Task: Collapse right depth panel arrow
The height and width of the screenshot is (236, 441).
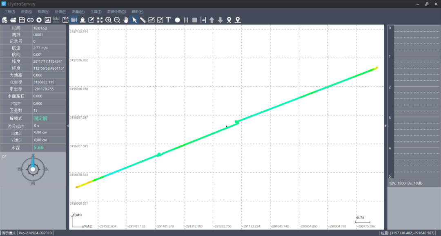Action: (x=385, y=126)
